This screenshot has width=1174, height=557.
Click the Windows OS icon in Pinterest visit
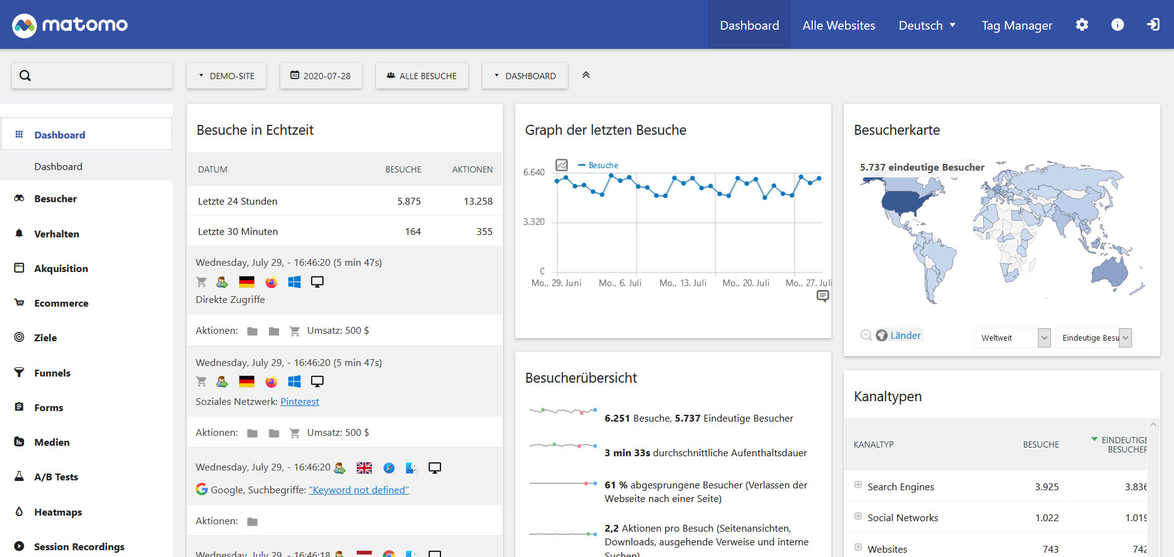pos(294,381)
